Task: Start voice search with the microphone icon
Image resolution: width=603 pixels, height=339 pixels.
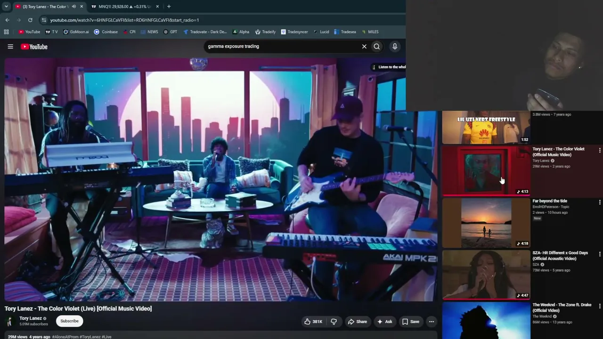Action: point(395,46)
